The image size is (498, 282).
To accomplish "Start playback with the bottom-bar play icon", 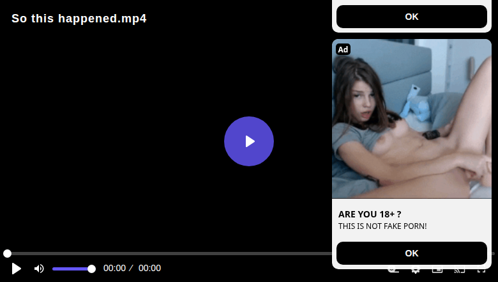I will [x=16, y=269].
